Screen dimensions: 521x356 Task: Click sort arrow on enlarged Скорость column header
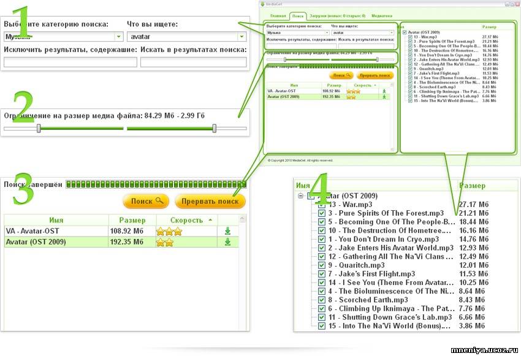pyautogui.click(x=210, y=220)
